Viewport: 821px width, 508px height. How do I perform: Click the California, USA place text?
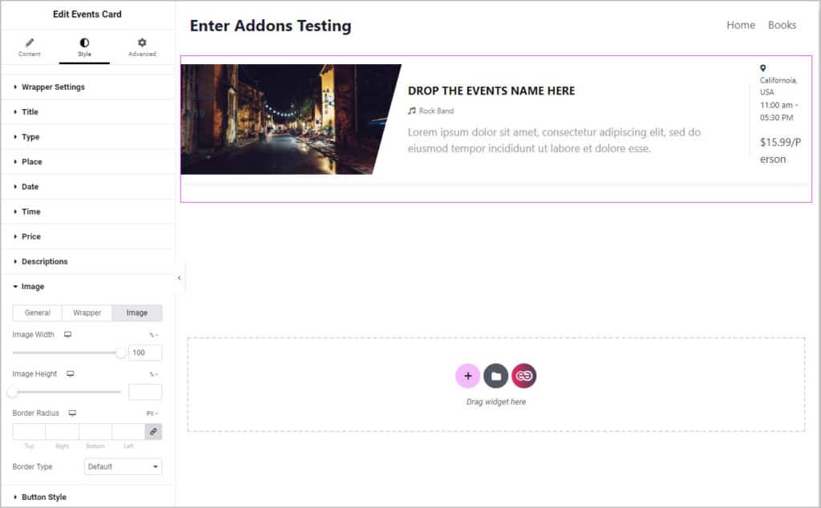779,87
